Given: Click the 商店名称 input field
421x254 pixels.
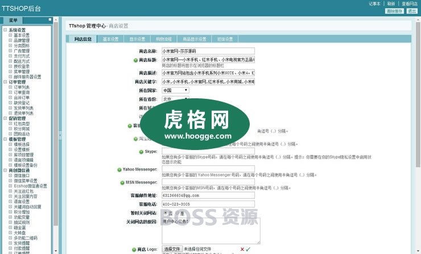Looking at the screenshot, I should point(208,51).
